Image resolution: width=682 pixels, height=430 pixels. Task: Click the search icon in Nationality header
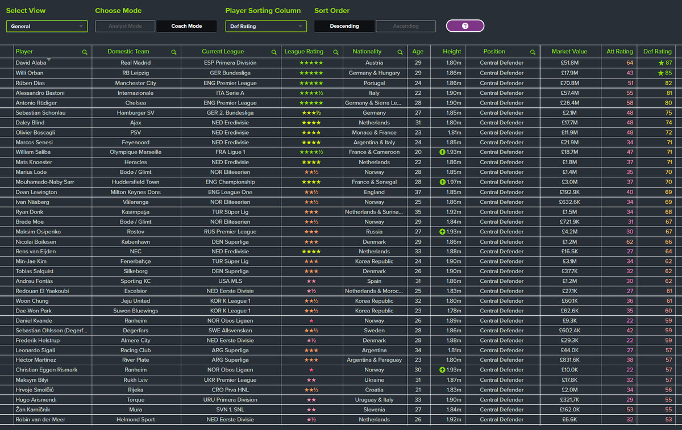[x=399, y=52]
